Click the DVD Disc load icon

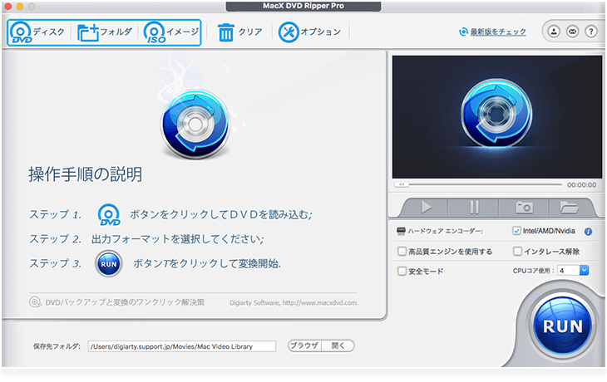point(22,32)
